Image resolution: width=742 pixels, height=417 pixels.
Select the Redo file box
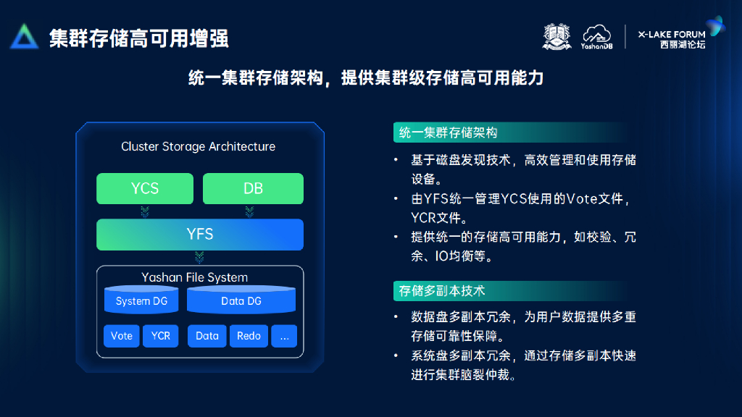[249, 336]
